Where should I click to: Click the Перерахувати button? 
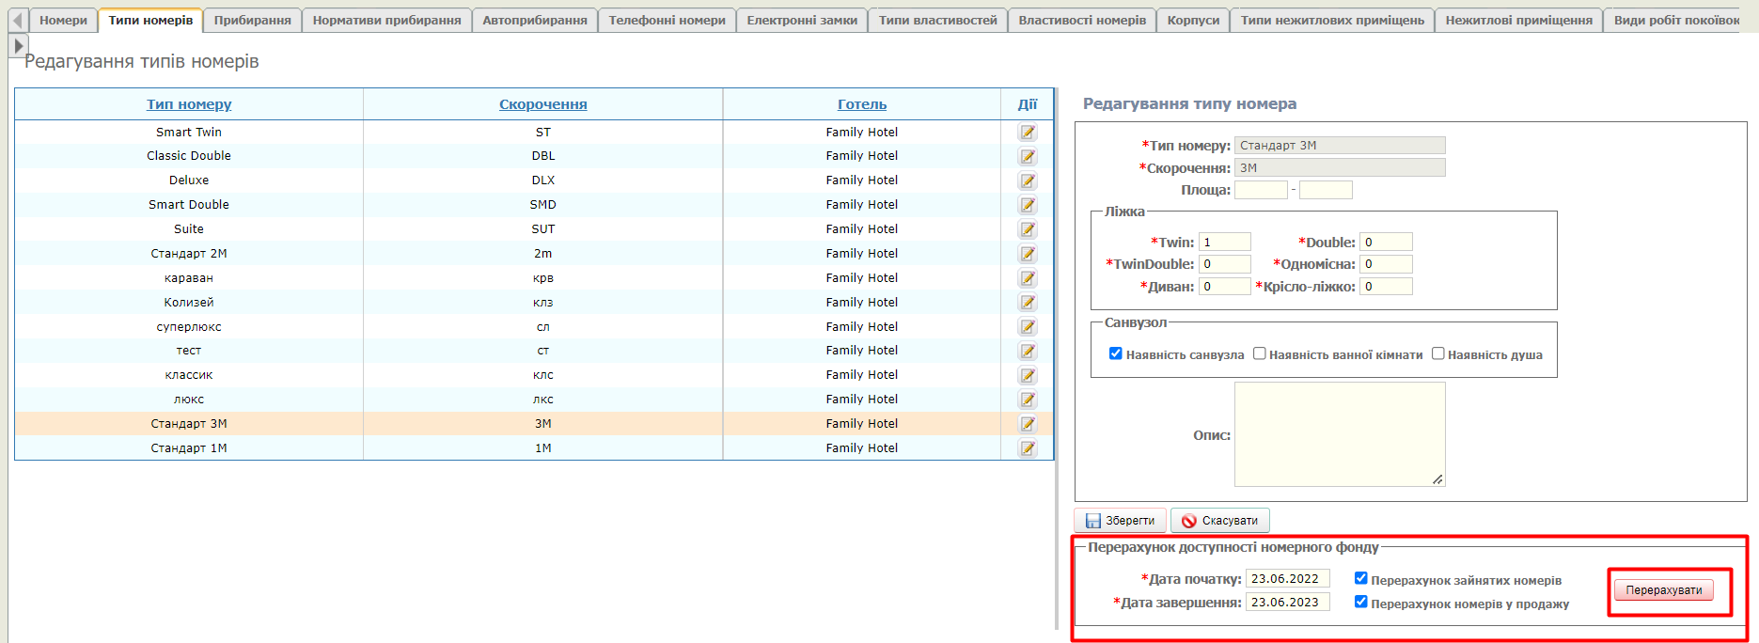coord(1663,590)
